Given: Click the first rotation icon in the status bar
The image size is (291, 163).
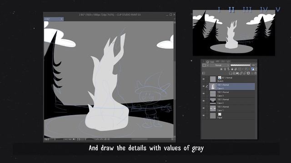Looking at the screenshot, I should pyautogui.click(x=97, y=139).
